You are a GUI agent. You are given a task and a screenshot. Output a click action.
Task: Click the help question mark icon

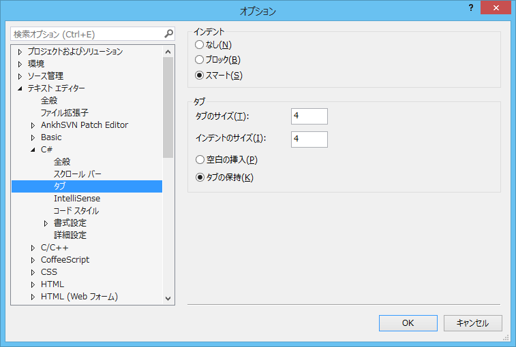click(x=471, y=7)
